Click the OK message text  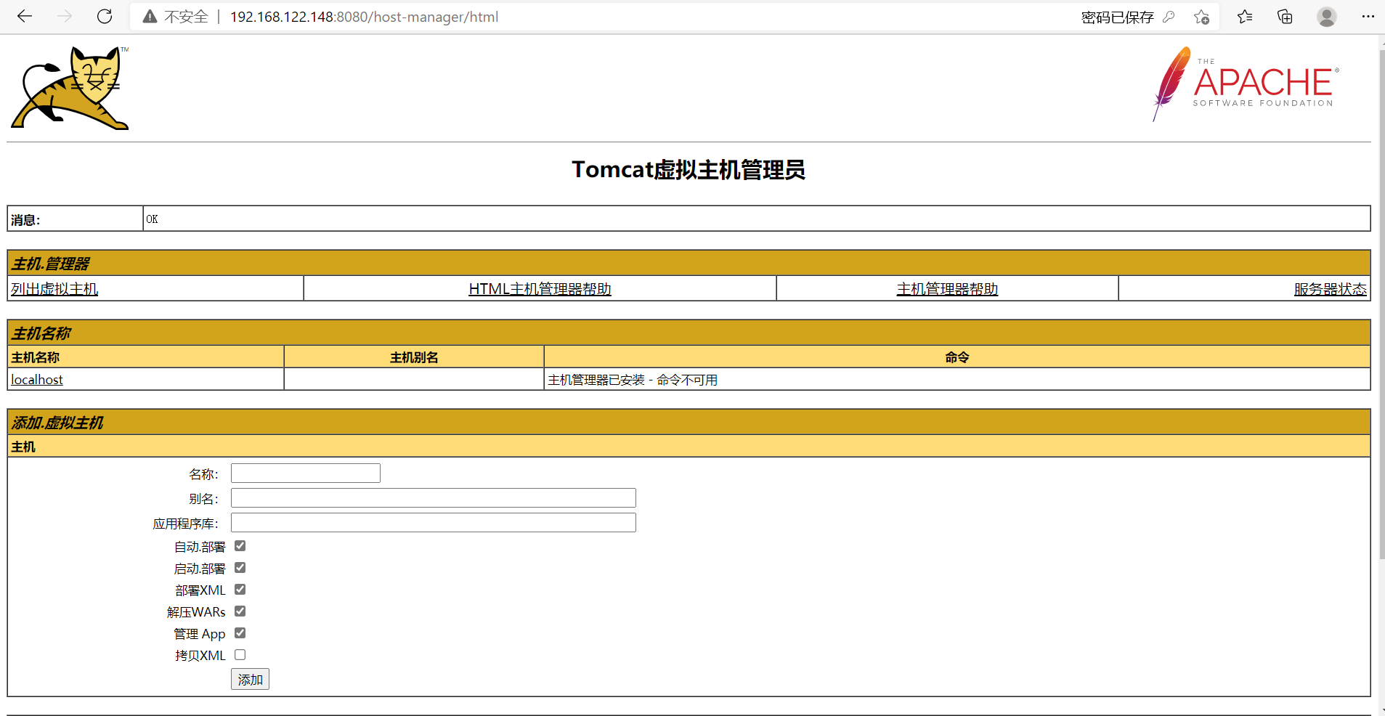pyautogui.click(x=152, y=219)
